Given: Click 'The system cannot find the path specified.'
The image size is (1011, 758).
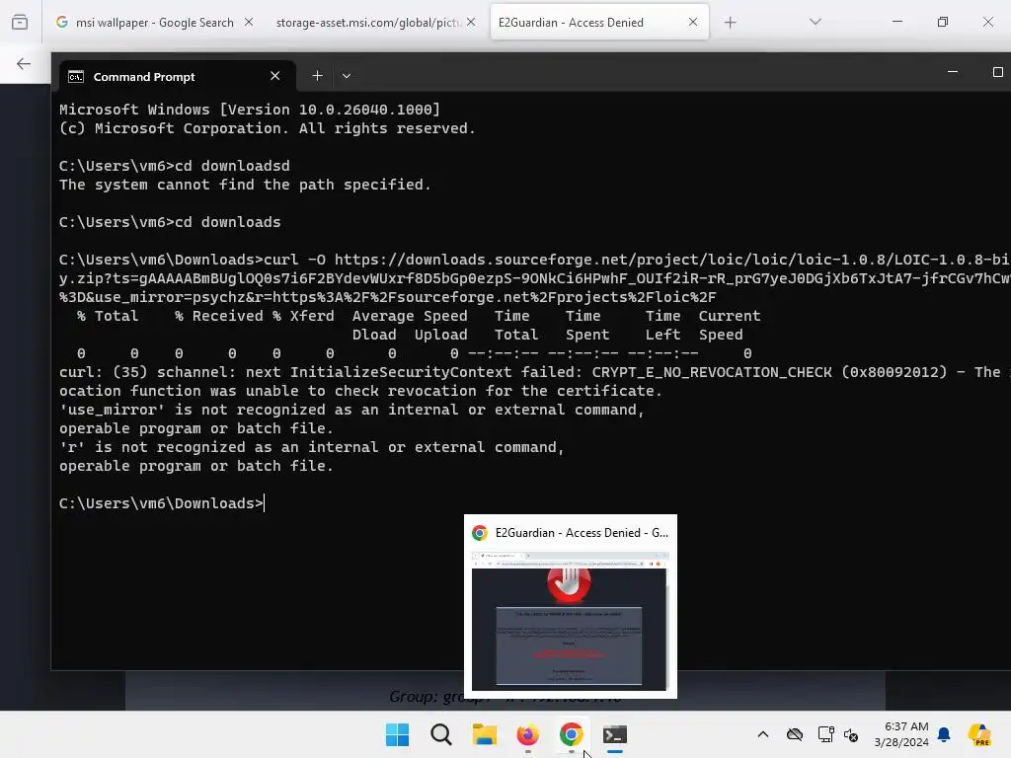Looking at the screenshot, I should 245,185.
